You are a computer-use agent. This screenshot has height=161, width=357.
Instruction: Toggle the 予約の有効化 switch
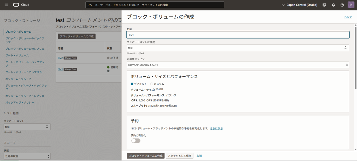[x=136, y=141]
